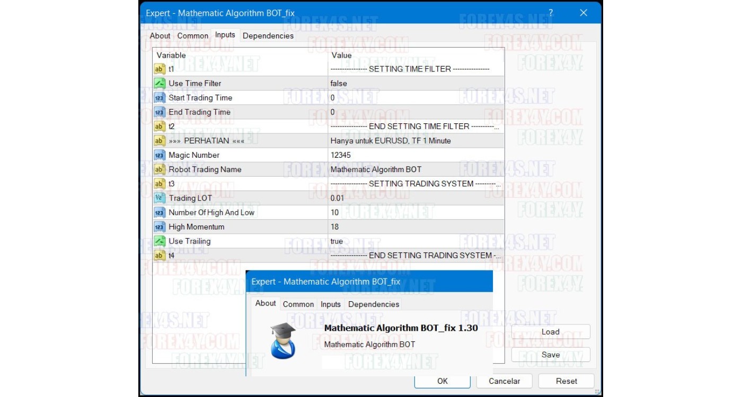The image size is (742, 397).
Task: Click the integer icon beside Magic Number
Action: (160, 155)
